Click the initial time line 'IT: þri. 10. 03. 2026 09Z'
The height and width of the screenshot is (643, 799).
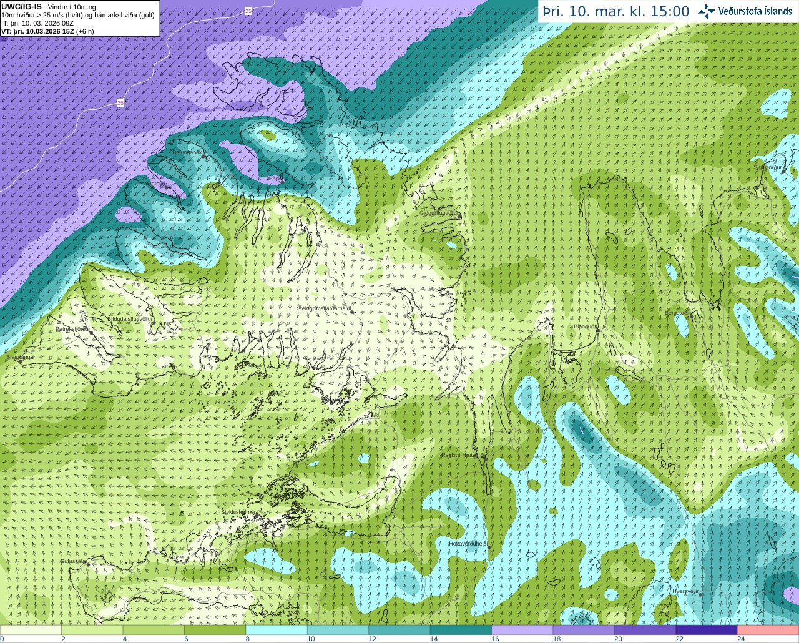pos(37,23)
